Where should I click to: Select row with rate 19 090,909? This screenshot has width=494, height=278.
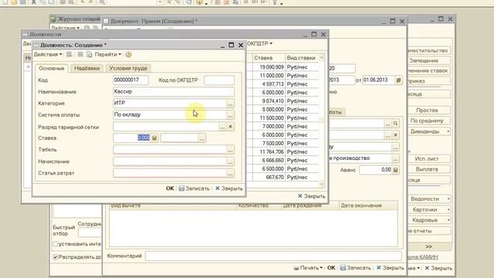(286, 67)
